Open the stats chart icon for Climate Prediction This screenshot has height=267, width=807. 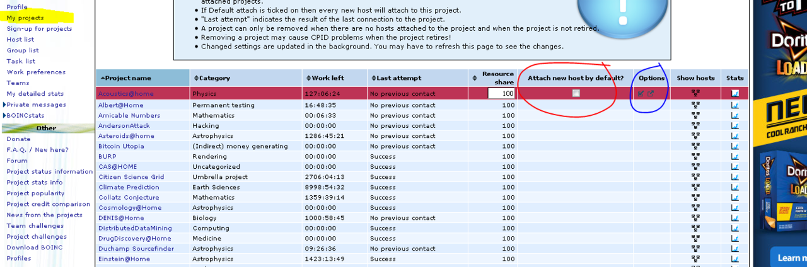(734, 187)
